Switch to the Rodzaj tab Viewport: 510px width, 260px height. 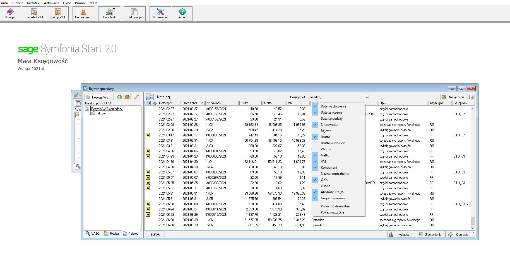(x=112, y=234)
